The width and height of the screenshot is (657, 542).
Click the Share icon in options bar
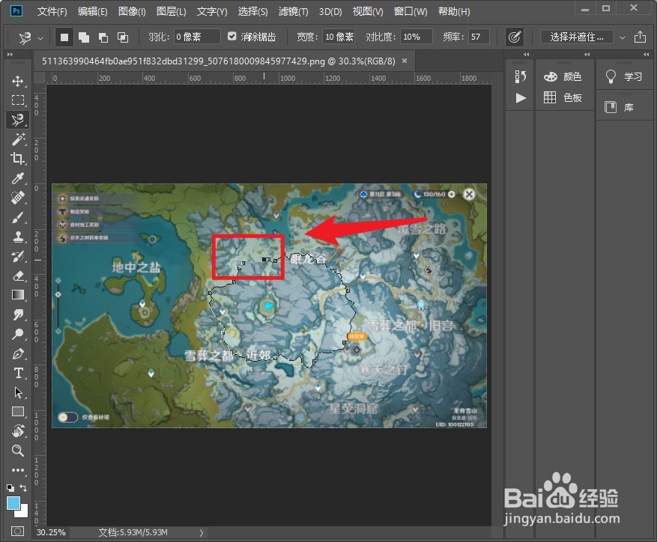coord(640,37)
